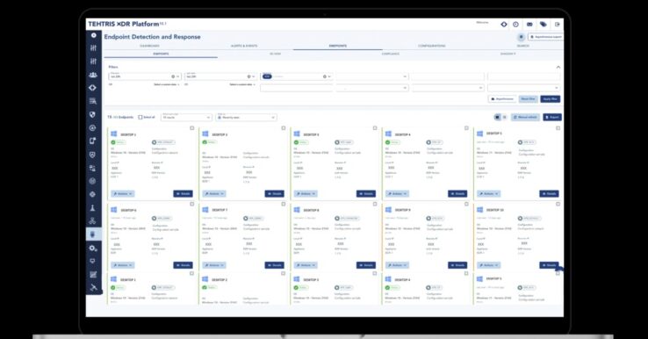Click the shield icon in left sidebar
Image resolution: width=648 pixels, height=339 pixels.
click(92, 114)
